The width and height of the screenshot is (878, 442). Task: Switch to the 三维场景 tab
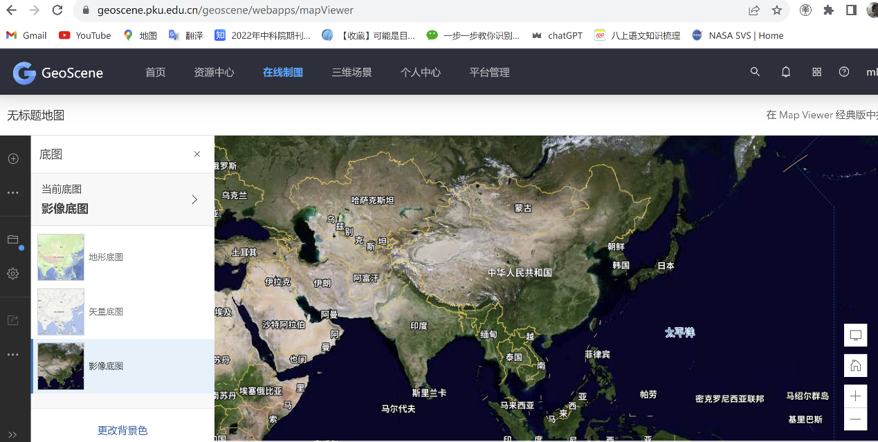tap(351, 72)
